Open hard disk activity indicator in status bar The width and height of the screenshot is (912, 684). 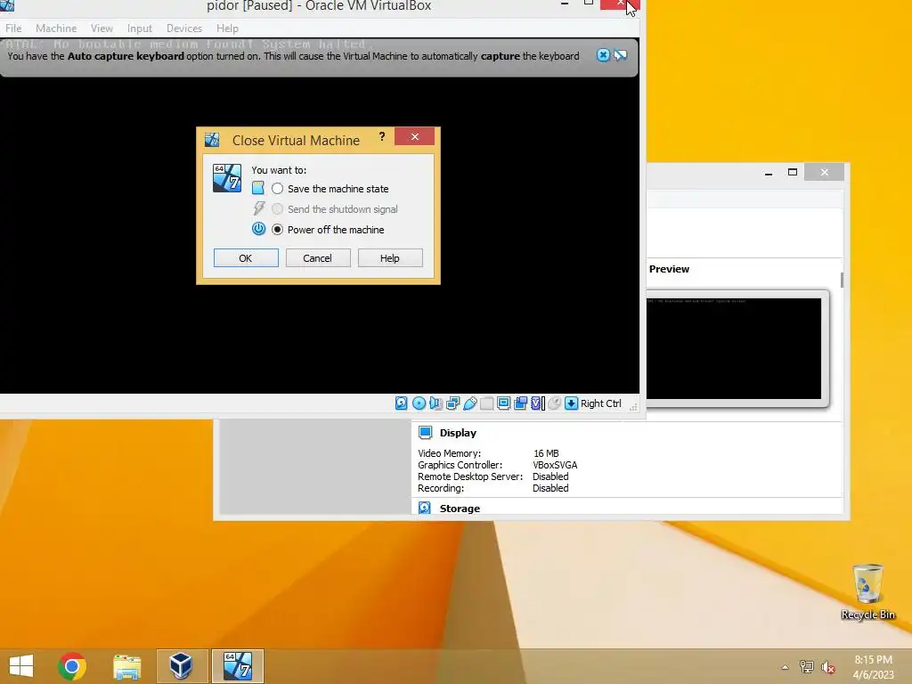[x=402, y=403]
